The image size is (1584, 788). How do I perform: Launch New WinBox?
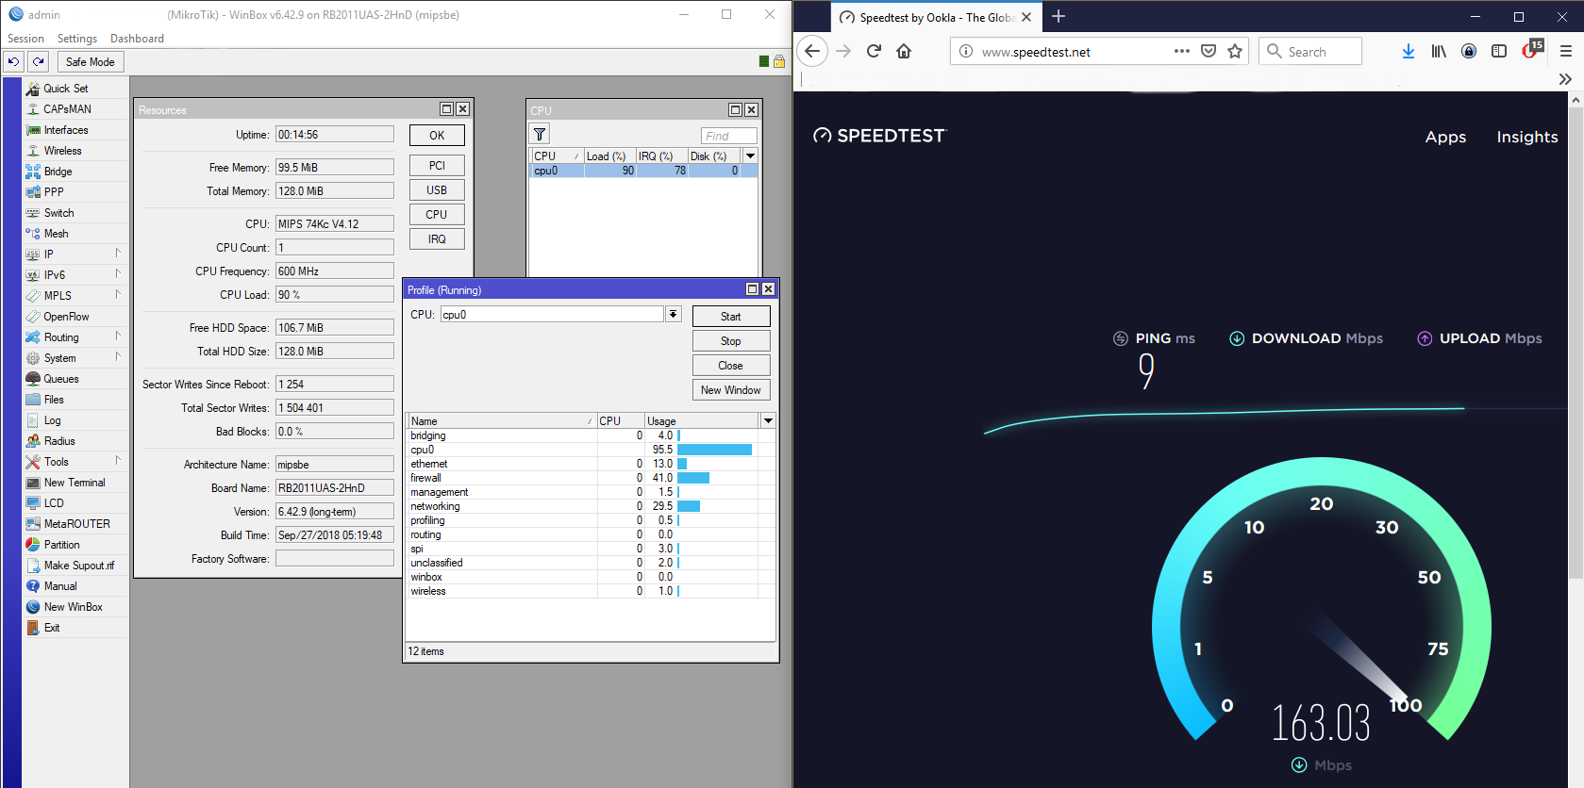point(73,607)
